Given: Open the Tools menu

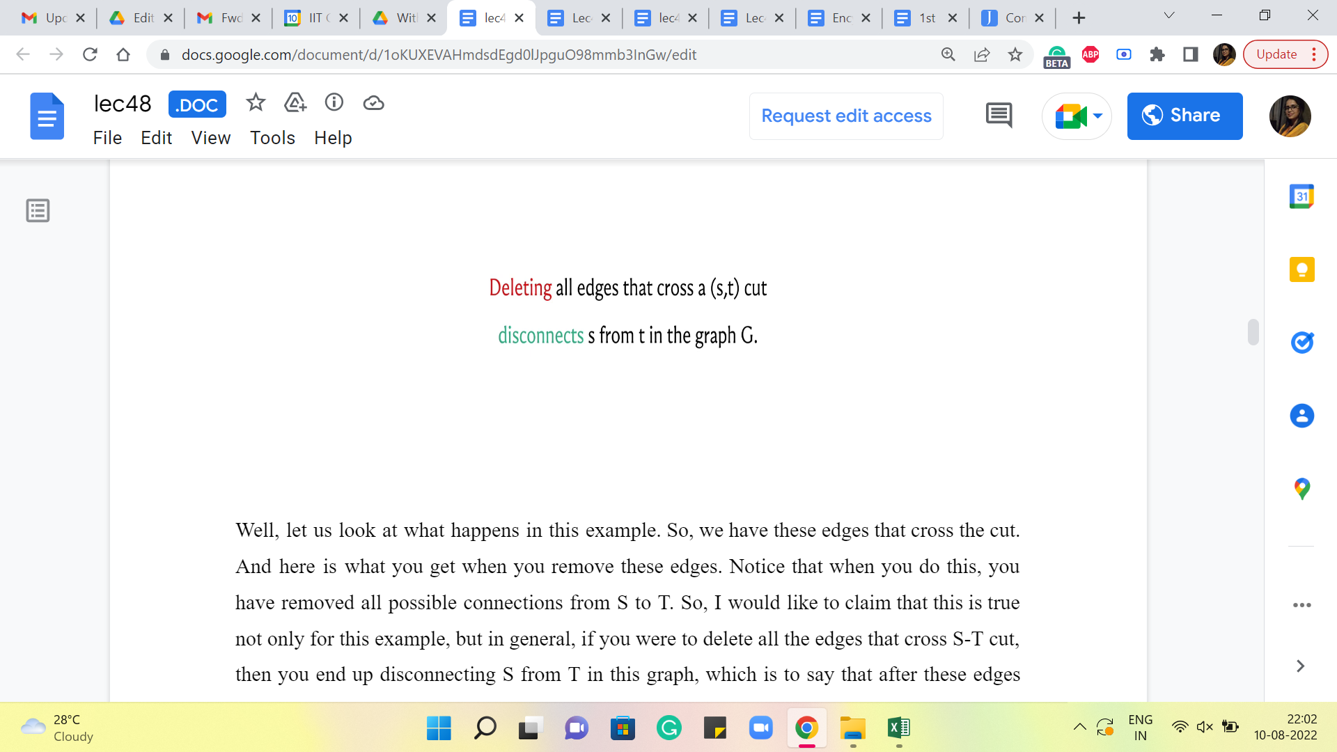Looking at the screenshot, I should (272, 138).
